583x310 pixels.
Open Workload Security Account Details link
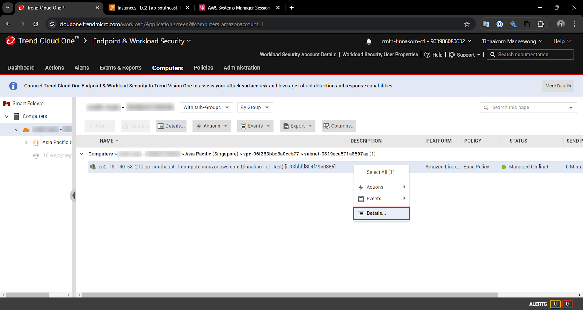[x=298, y=55]
